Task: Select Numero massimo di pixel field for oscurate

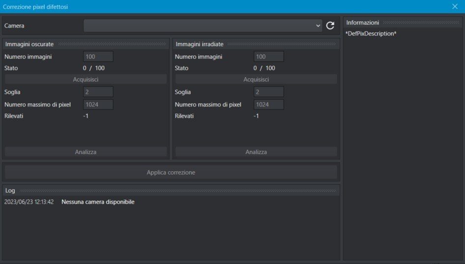Action: [x=98, y=105]
